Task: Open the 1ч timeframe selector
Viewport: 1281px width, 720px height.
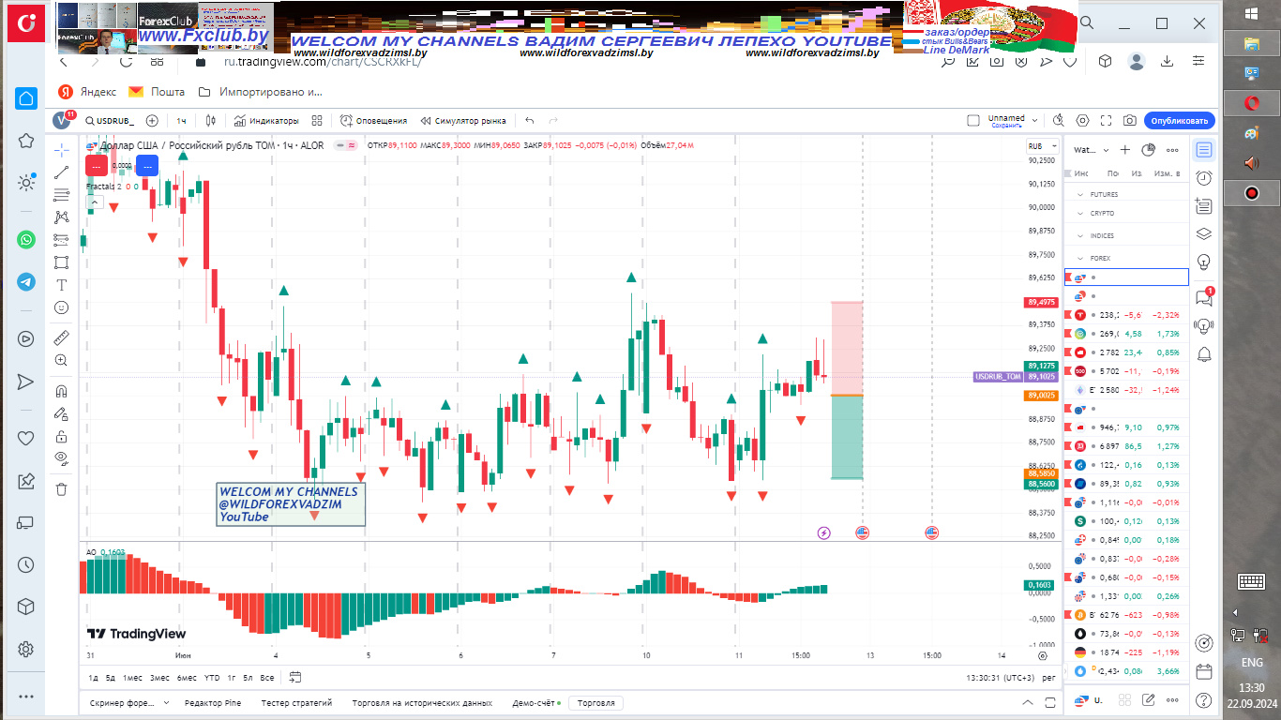Action: coord(181,121)
